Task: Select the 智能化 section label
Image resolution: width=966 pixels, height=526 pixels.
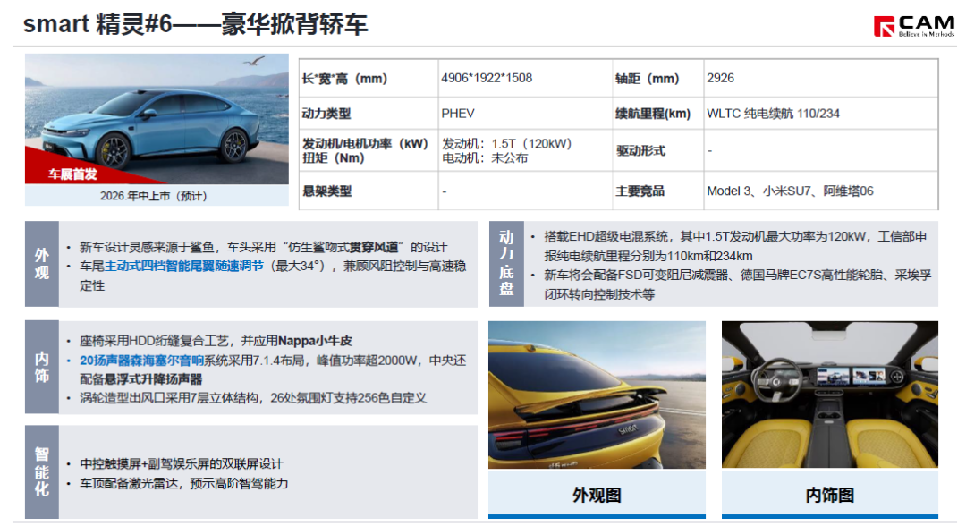Action: pyautogui.click(x=42, y=471)
